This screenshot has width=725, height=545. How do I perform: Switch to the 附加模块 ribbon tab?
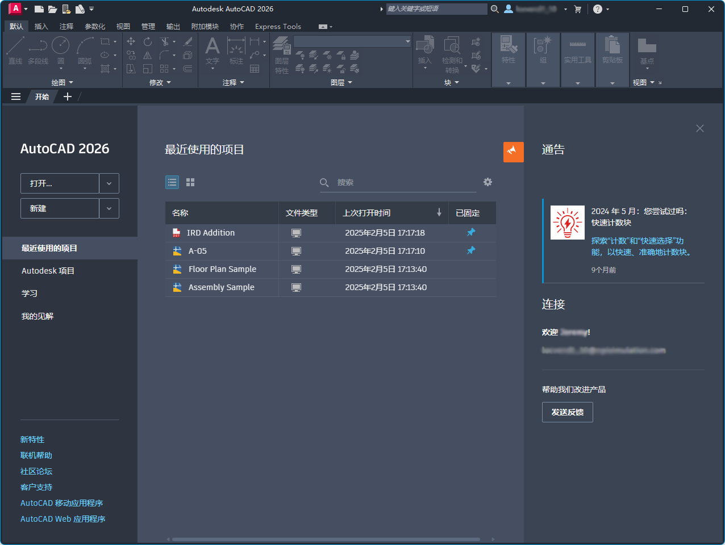pyautogui.click(x=205, y=27)
